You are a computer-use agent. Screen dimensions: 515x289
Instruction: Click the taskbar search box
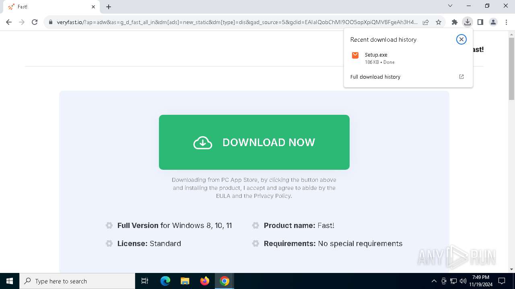[x=77, y=281]
